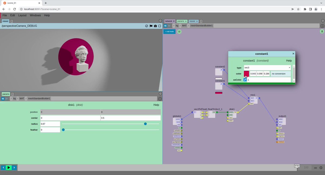Go forward with network panel double-right arrow
Image resolution: width=325 pixels, height=175 pixels.
coord(169,26)
